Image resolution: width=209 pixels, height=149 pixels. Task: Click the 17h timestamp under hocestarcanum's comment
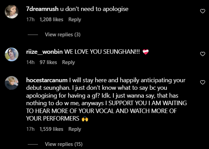30,129
